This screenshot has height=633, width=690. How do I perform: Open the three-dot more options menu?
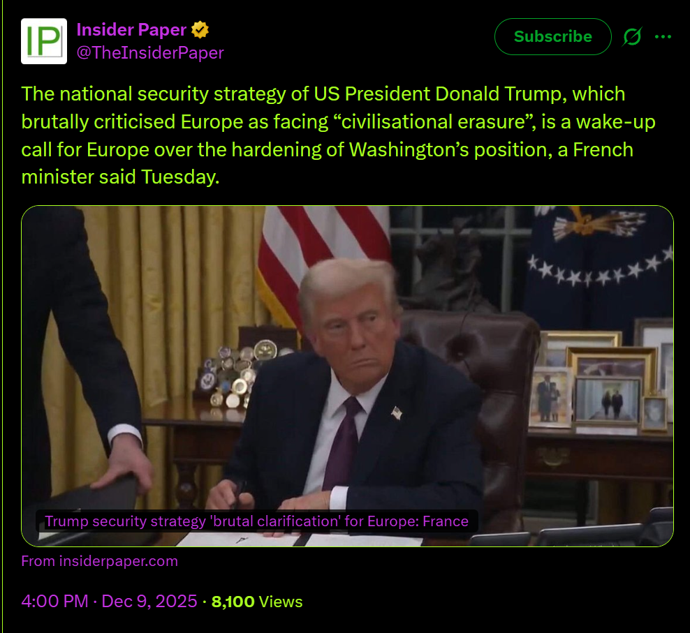pyautogui.click(x=663, y=36)
